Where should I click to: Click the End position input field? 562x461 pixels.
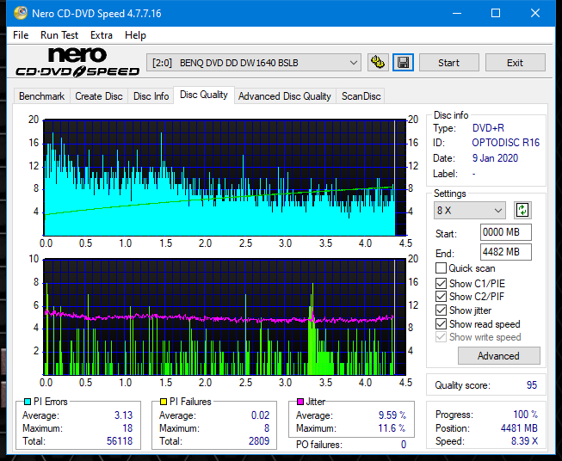click(x=505, y=252)
